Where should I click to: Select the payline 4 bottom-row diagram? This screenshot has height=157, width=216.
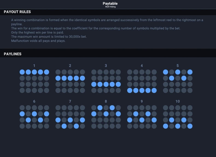tap(142, 81)
